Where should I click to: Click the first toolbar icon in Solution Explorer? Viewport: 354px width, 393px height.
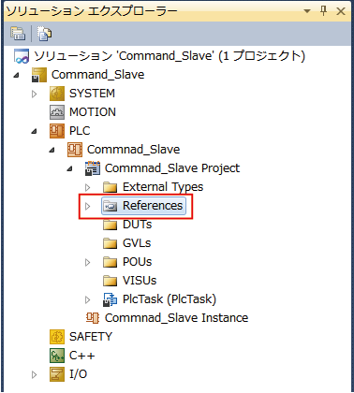(x=18, y=34)
